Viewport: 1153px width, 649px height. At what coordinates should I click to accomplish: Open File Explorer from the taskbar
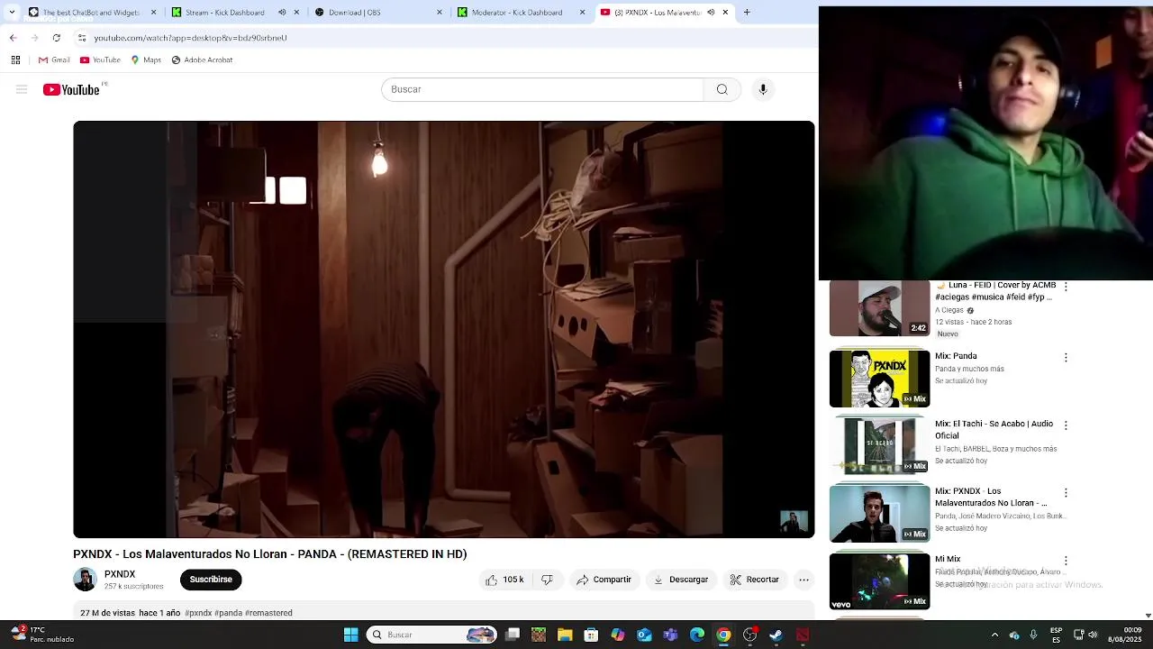coord(565,635)
